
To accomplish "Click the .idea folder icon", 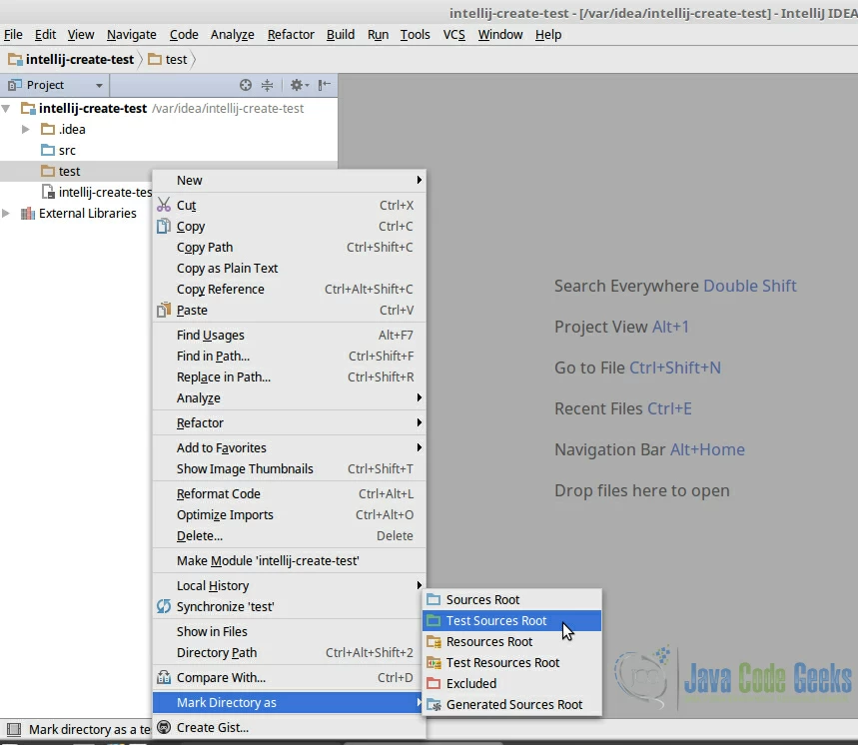I will tap(48, 129).
